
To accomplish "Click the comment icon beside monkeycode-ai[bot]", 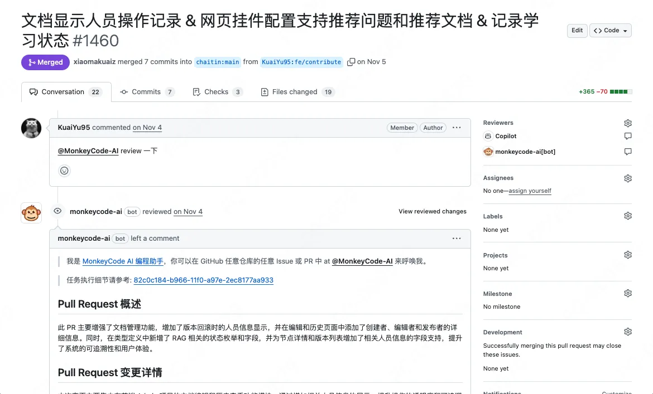I will click(x=627, y=152).
